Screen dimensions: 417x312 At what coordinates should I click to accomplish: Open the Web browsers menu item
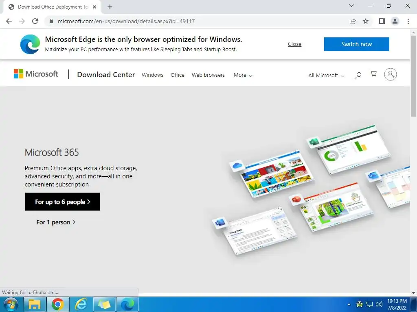pyautogui.click(x=208, y=75)
